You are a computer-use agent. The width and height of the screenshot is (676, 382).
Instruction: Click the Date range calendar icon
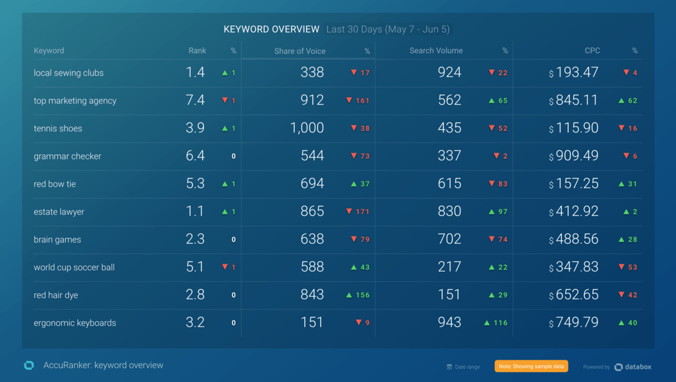(449, 367)
